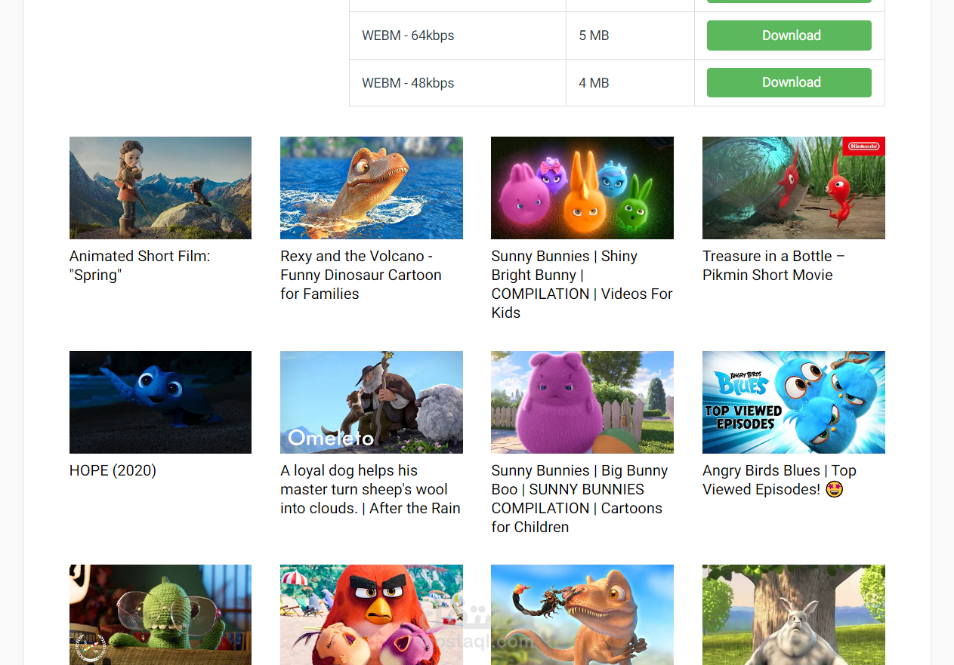Click the Rexy and the Volcano title link
This screenshot has width=954, height=665.
click(361, 275)
